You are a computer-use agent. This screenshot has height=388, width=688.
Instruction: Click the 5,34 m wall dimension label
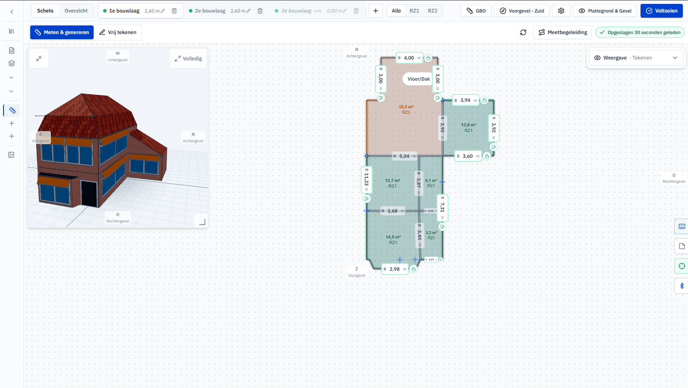click(405, 156)
